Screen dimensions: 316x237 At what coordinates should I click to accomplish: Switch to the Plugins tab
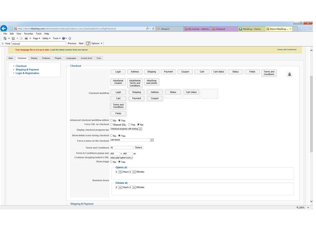58,58
